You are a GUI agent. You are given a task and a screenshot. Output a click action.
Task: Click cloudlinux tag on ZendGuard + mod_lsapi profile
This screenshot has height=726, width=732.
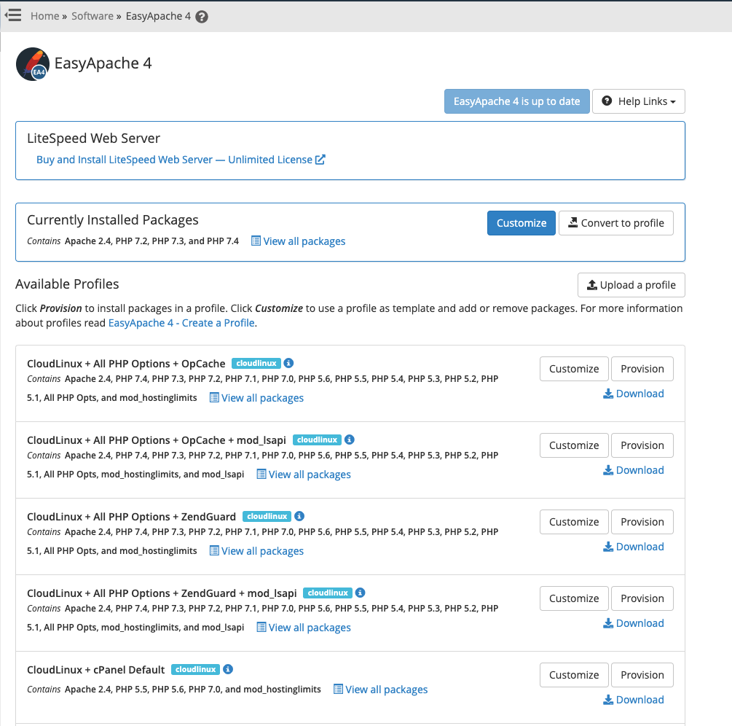tap(328, 593)
